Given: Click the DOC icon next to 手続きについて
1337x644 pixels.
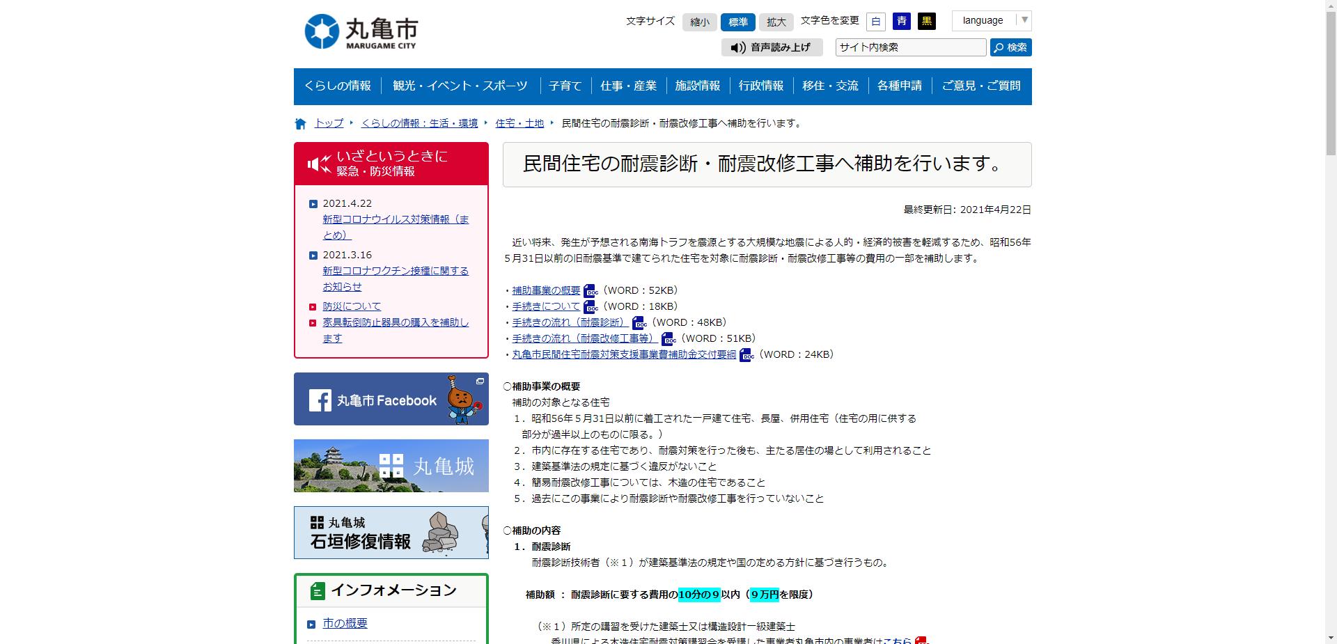Looking at the screenshot, I should coord(591,307).
